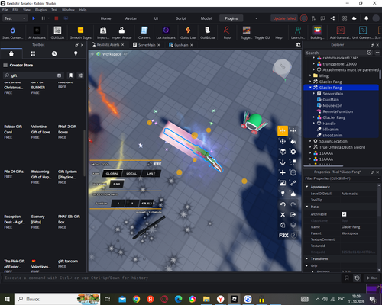Open the Plugins menu
The height and width of the screenshot is (305, 382).
pos(40,10)
